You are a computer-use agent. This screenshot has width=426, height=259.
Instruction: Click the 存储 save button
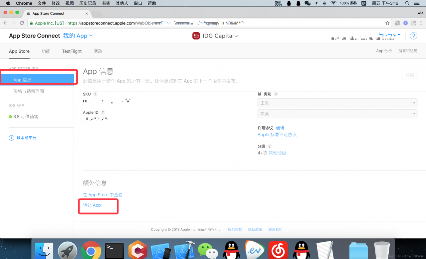click(x=410, y=75)
